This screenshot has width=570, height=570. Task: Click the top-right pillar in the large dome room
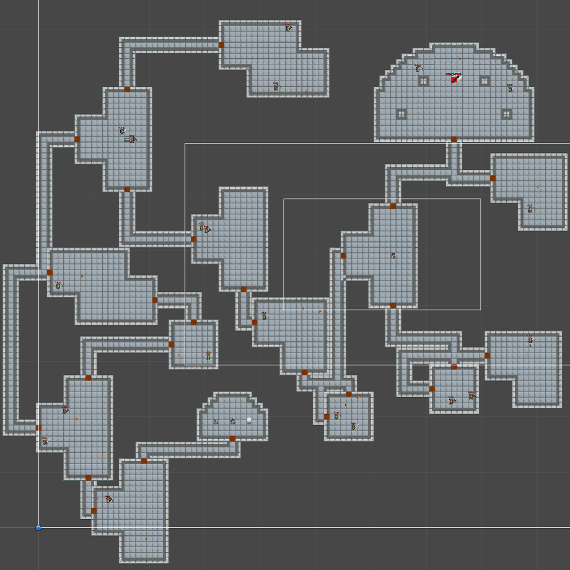pyautogui.click(x=484, y=81)
